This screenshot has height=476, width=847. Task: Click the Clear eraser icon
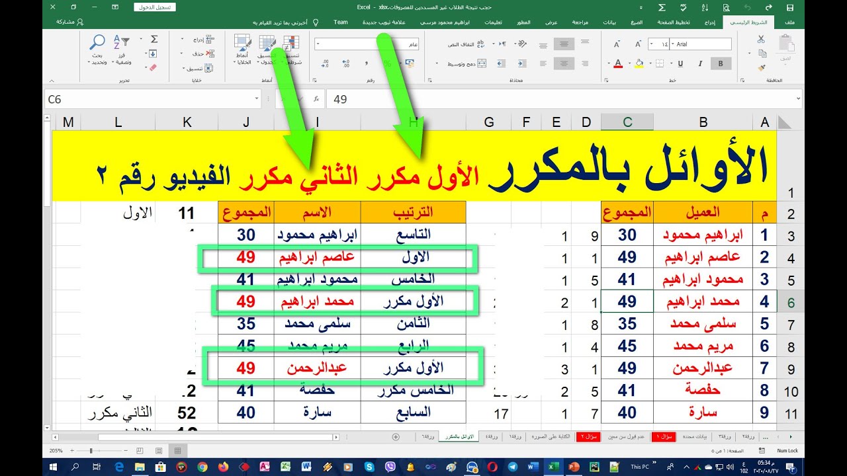point(153,67)
